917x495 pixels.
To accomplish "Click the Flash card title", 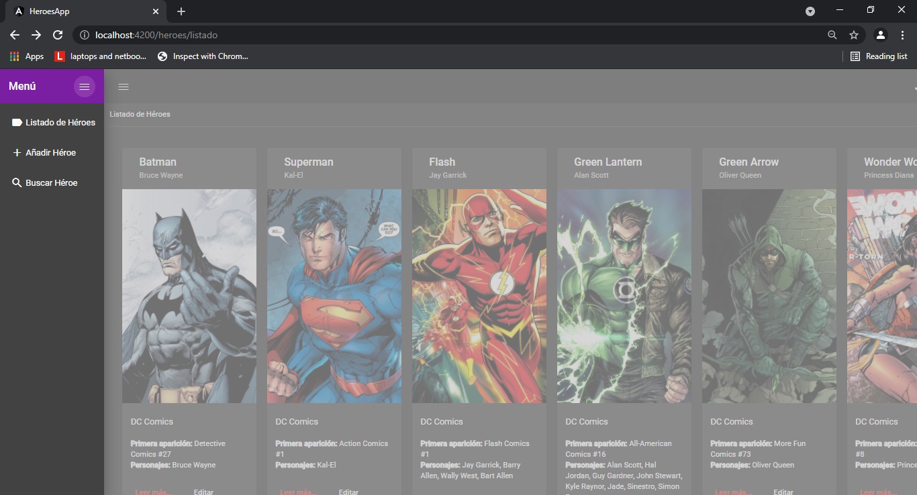I will 442,162.
